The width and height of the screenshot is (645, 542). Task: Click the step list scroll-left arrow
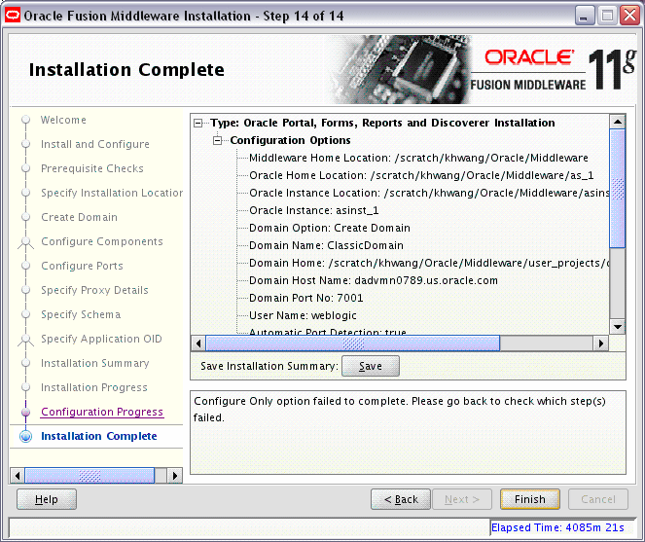[18, 476]
